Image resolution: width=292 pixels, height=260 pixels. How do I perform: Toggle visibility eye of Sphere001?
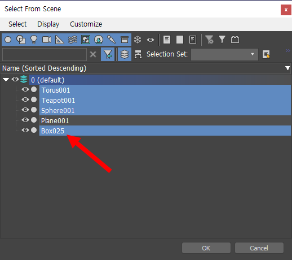click(25, 110)
